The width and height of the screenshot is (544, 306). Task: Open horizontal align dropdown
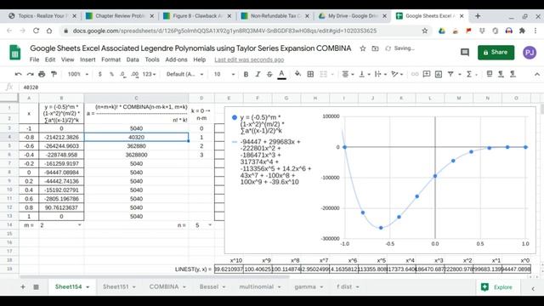[x=348, y=74]
